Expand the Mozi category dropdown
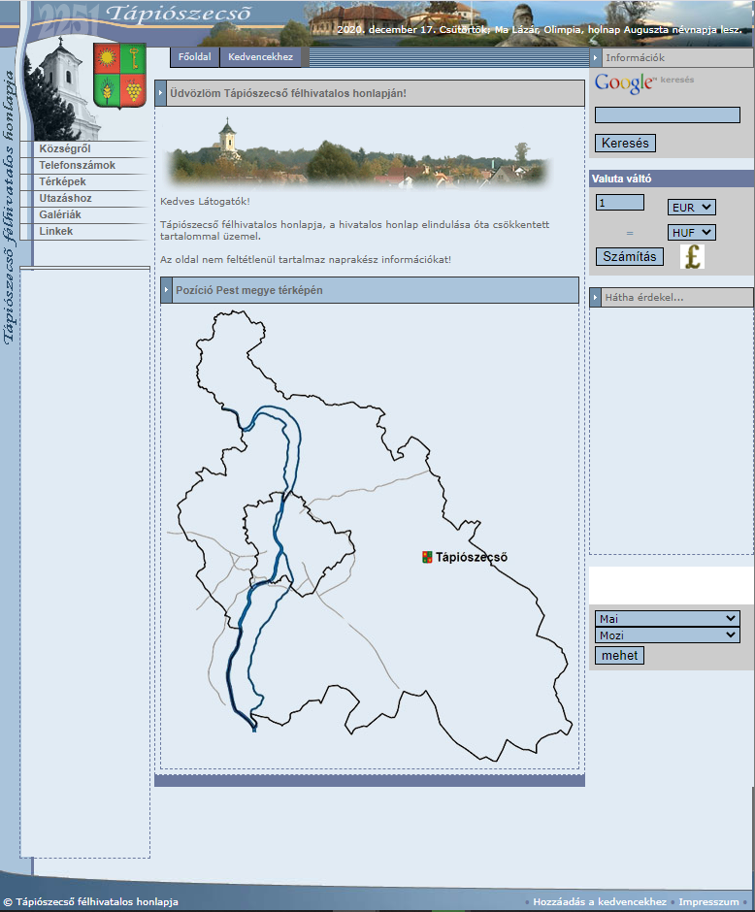Image resolution: width=755 pixels, height=912 pixels. click(x=667, y=635)
